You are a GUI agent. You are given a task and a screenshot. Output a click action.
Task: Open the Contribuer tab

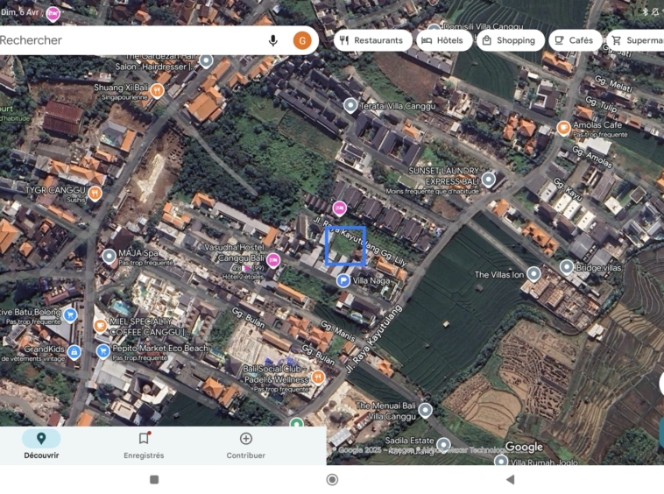[245, 445]
